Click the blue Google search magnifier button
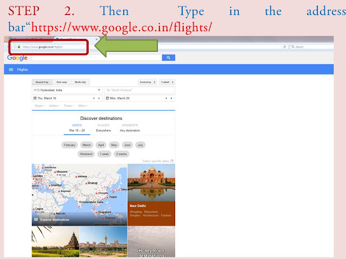 168,58
